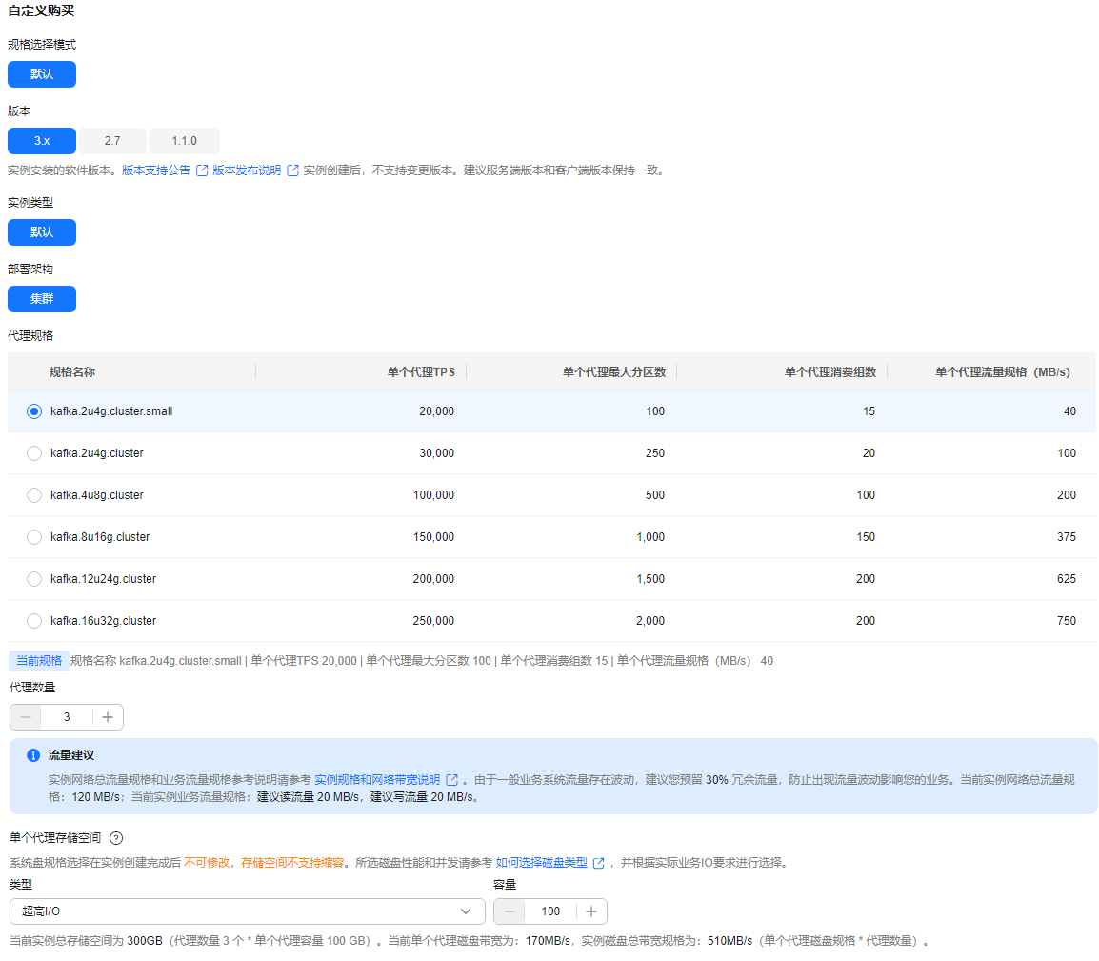Choose kafka.12u24g.cluster radio option

pos(33,579)
